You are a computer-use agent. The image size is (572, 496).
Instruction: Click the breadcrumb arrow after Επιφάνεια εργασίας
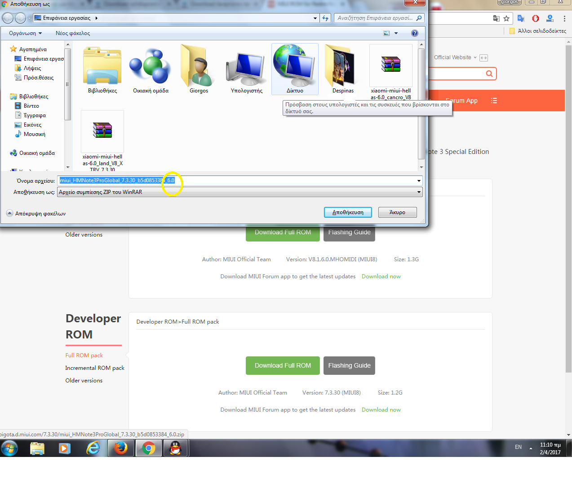pyautogui.click(x=96, y=18)
